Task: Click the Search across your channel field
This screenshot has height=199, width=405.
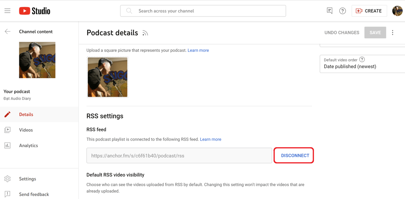Action: (x=203, y=11)
